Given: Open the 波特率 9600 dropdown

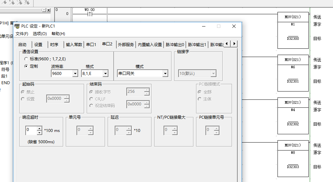Looking at the screenshot, I should point(75,74).
